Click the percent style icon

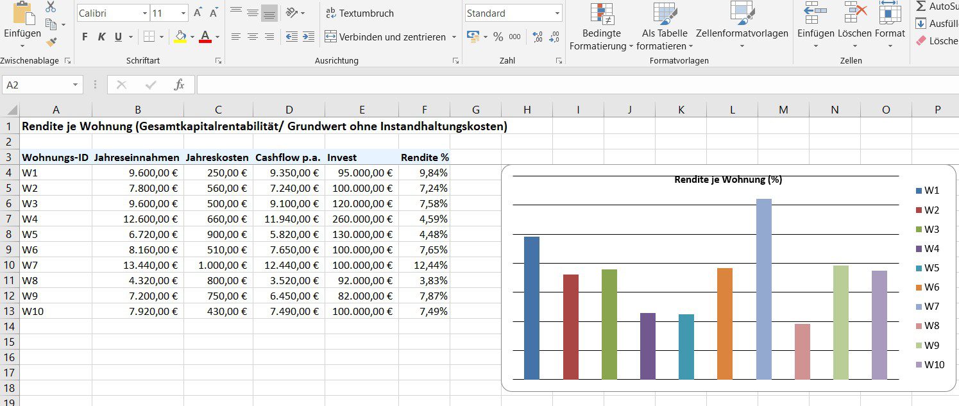(498, 37)
